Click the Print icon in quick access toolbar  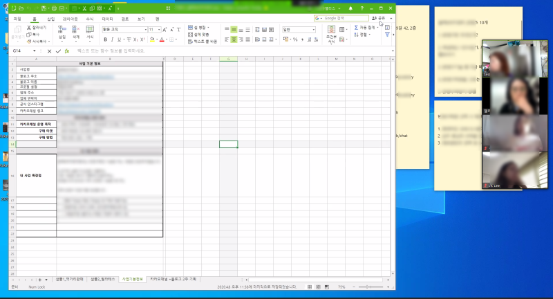(x=54, y=8)
